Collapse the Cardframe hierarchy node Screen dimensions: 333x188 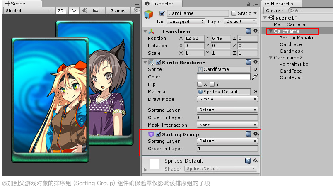270,31
